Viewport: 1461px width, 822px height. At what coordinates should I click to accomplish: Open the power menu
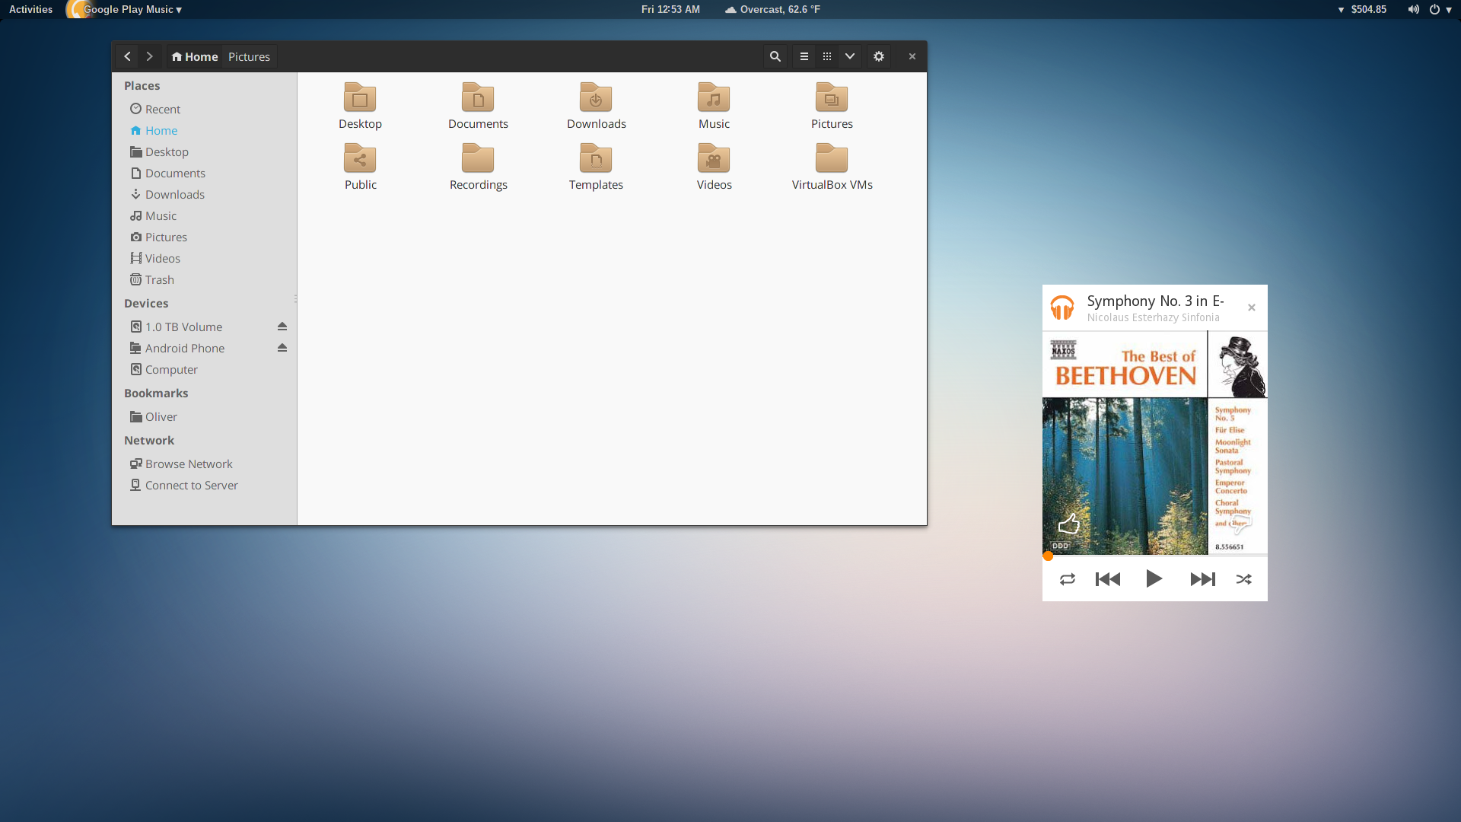[x=1440, y=9]
